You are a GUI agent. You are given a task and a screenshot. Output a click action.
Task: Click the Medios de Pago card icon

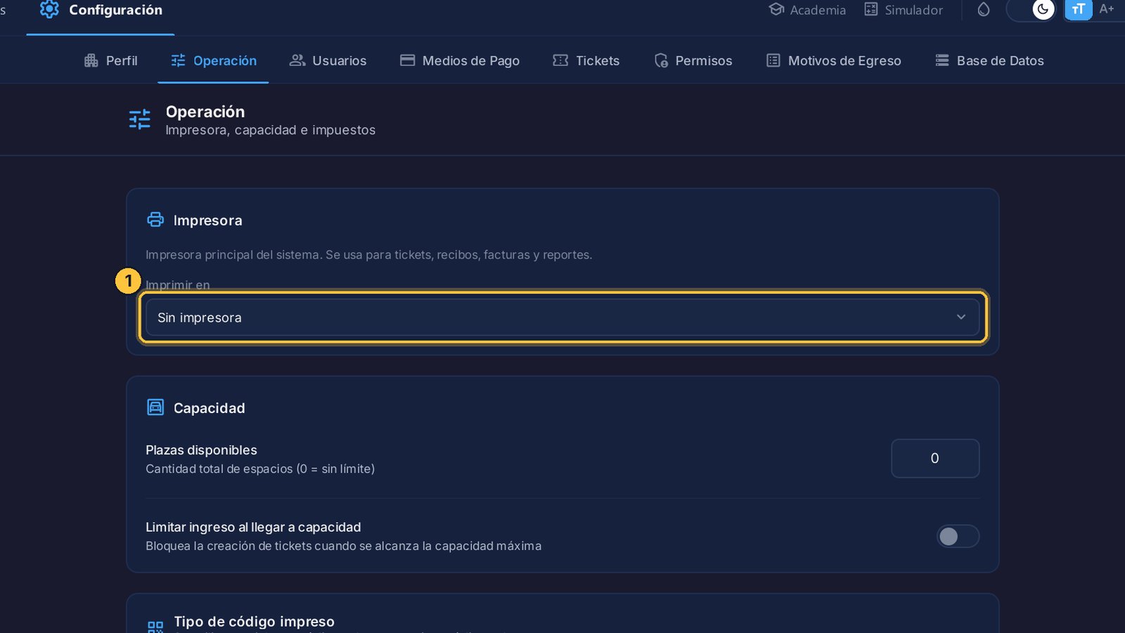(x=407, y=60)
